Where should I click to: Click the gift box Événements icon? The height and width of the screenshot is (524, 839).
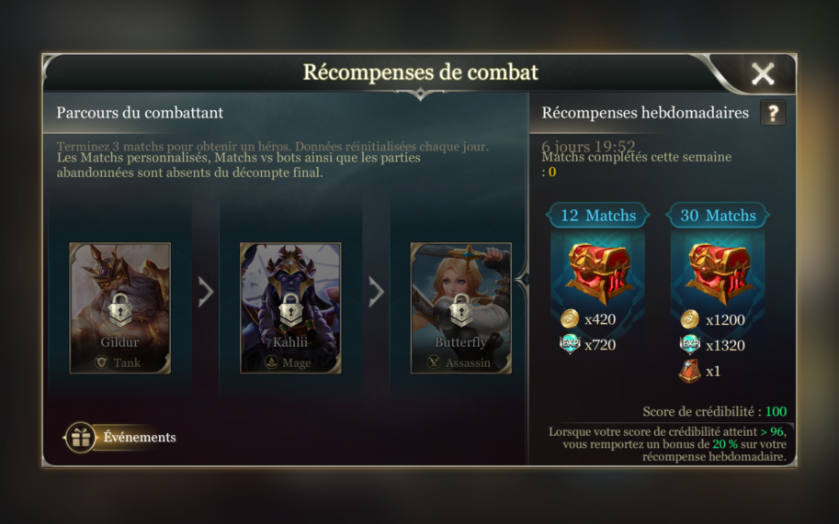click(81, 438)
